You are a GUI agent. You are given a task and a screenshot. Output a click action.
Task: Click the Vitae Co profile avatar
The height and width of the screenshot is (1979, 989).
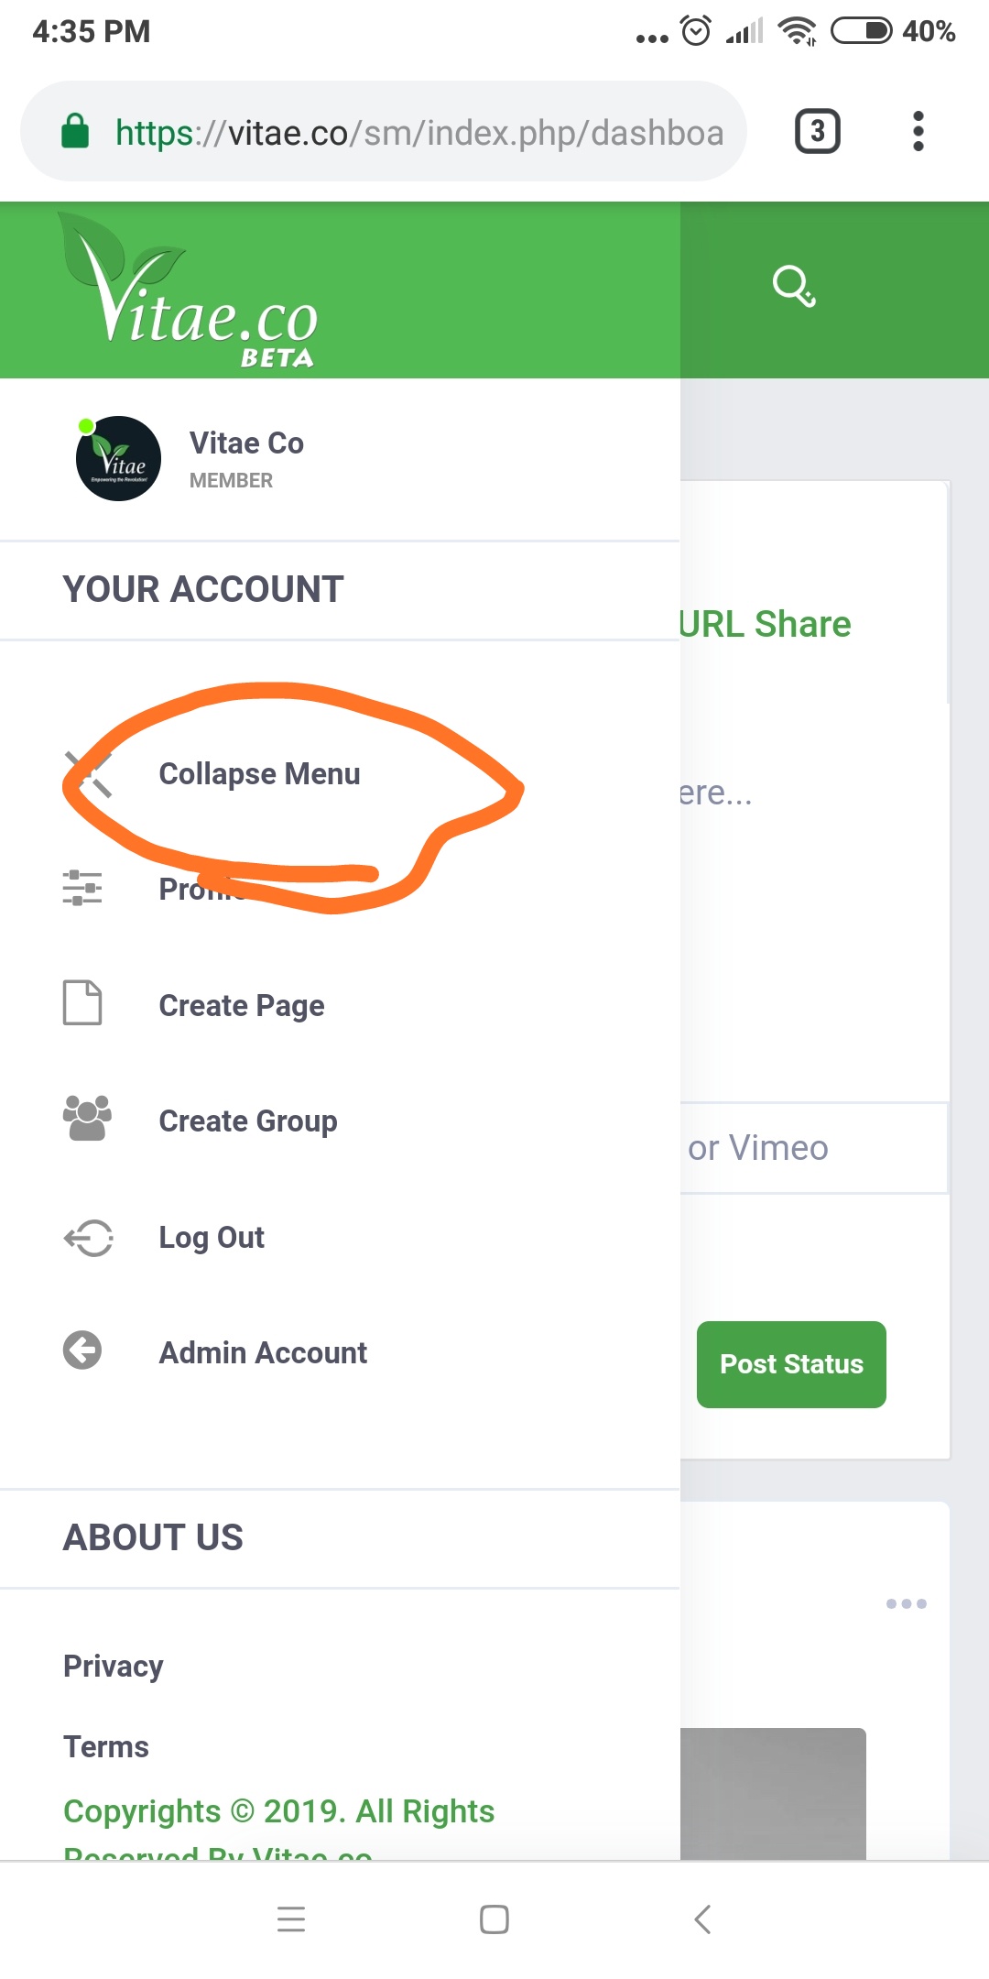point(118,458)
